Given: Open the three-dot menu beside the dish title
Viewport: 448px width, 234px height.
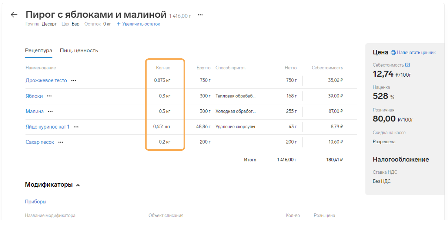Looking at the screenshot, I should pyautogui.click(x=200, y=15).
